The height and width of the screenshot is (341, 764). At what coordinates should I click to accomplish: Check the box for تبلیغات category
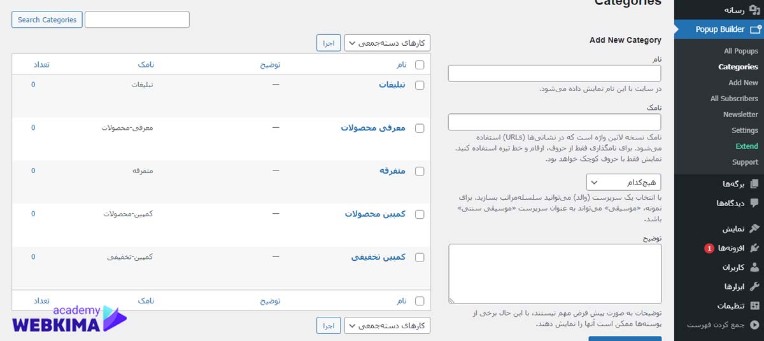point(420,85)
